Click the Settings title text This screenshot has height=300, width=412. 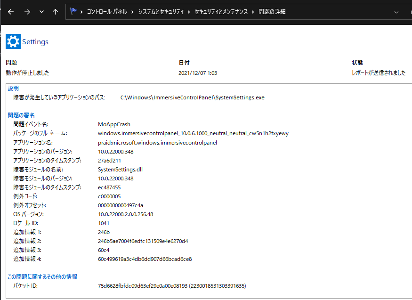(35, 42)
